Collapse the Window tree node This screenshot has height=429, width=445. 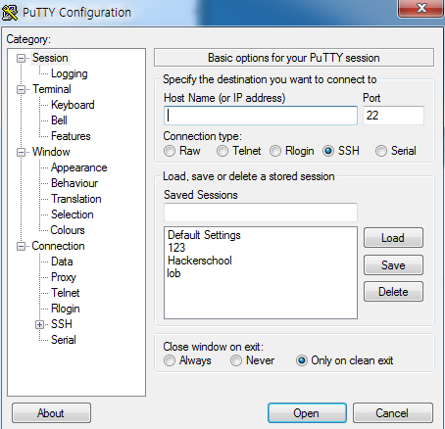tap(21, 153)
